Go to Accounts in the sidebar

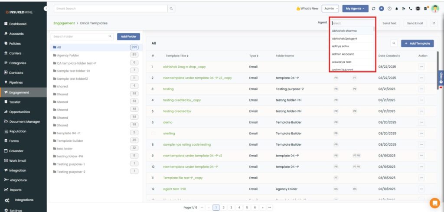[x=14, y=34]
